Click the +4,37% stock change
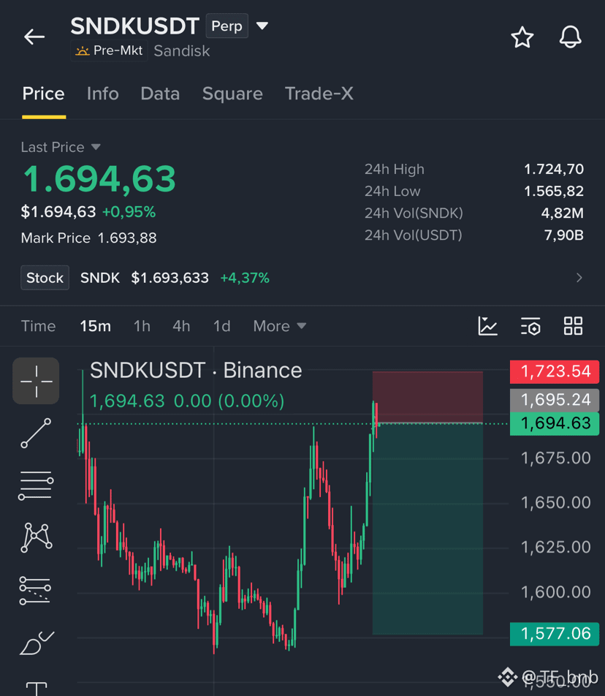This screenshot has width=605, height=696. click(x=245, y=278)
